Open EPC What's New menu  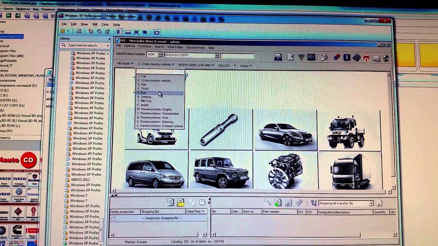click(x=175, y=47)
